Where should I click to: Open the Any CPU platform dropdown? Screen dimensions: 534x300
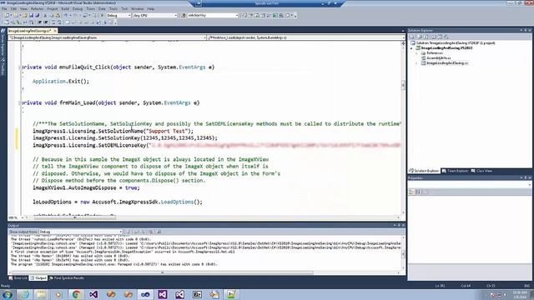pos(155,15)
